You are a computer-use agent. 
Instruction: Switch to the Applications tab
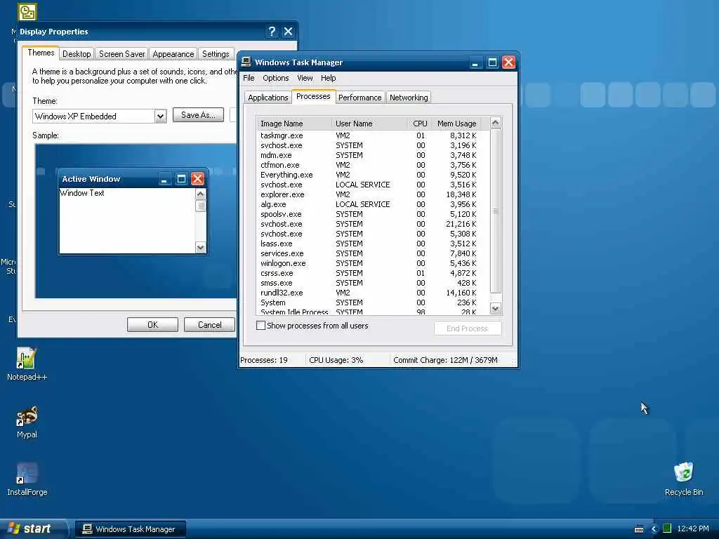268,98
